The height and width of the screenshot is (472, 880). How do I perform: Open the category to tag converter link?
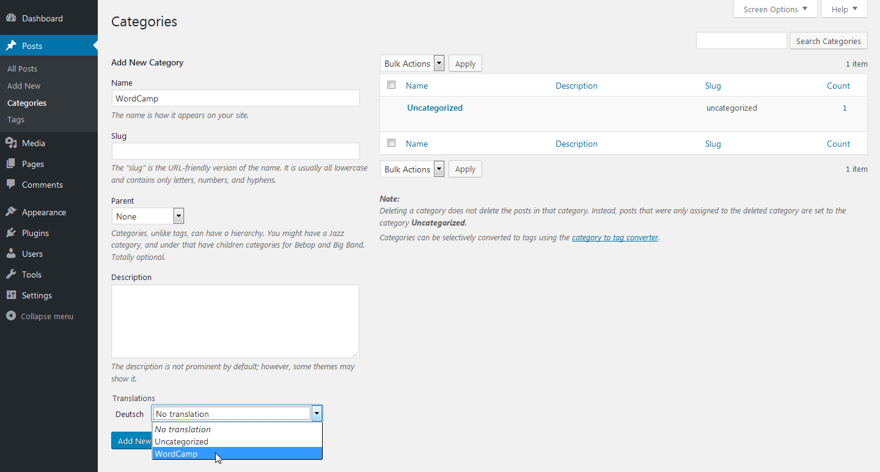615,237
